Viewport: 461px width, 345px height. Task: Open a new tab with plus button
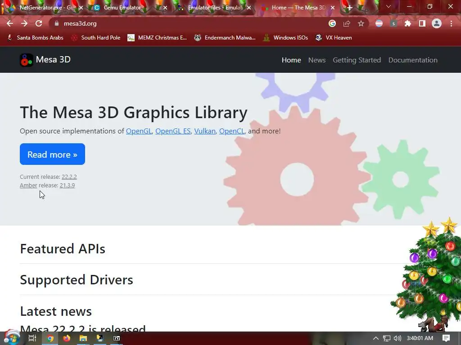349,8
